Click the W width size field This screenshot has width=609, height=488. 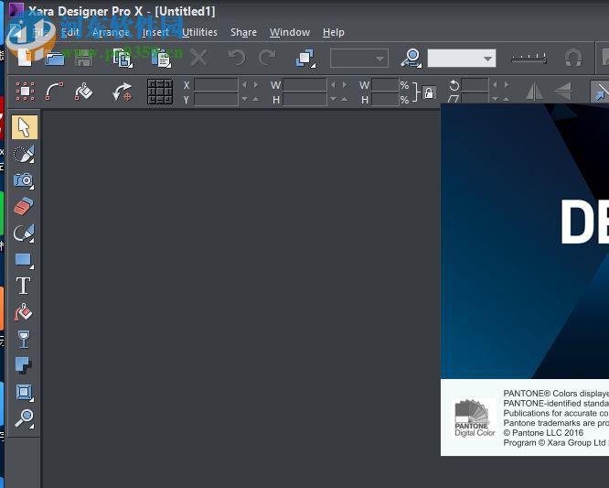point(304,85)
